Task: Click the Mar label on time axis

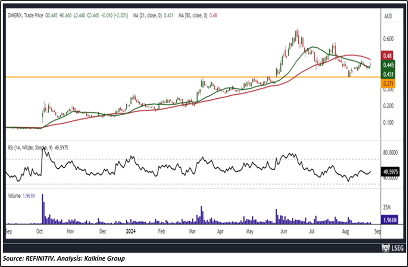Action: 192,231
